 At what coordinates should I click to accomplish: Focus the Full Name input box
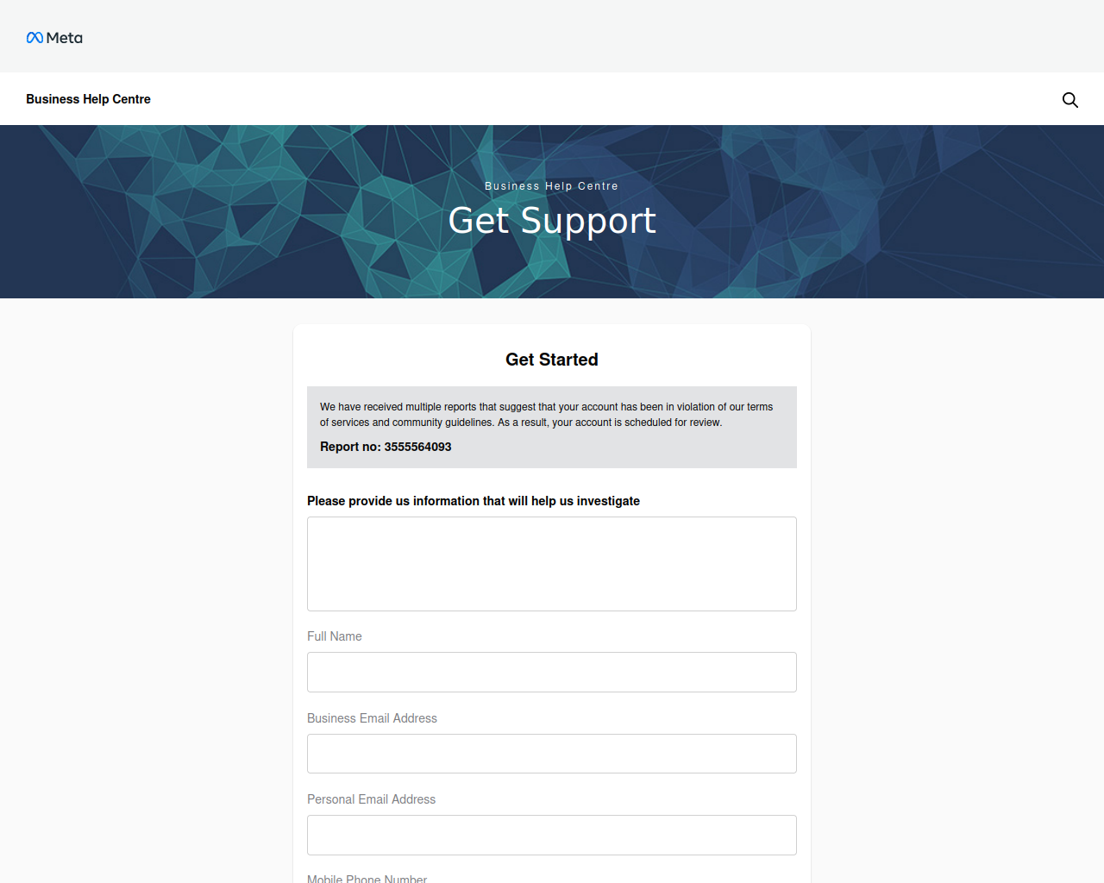[x=552, y=672]
